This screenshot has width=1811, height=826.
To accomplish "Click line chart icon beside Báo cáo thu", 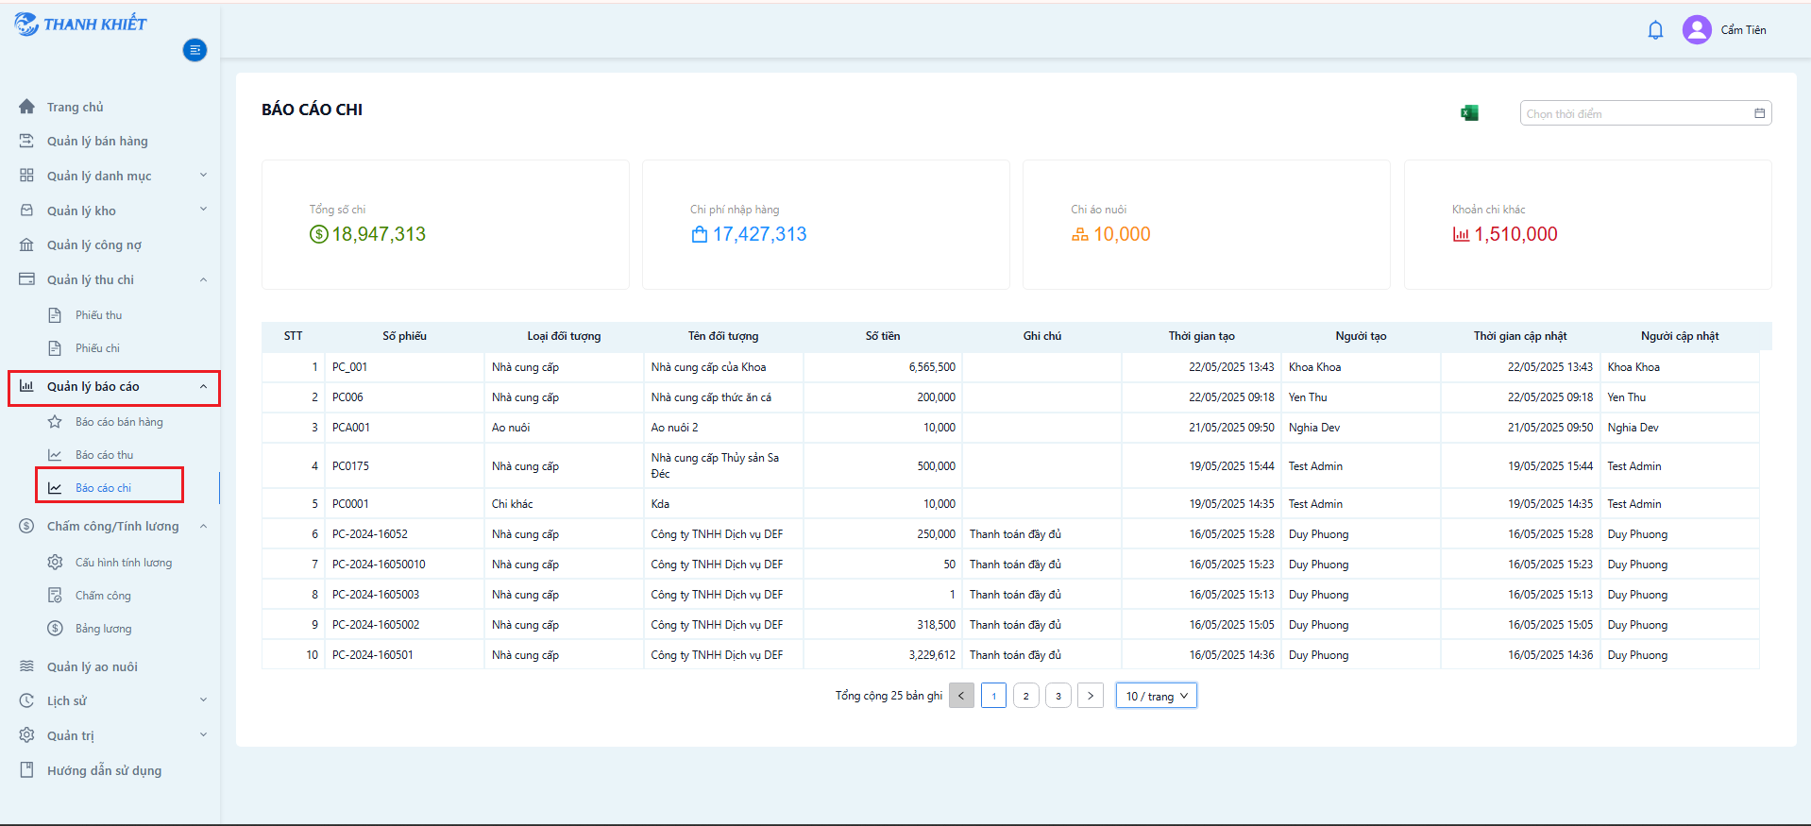I will (x=55, y=455).
